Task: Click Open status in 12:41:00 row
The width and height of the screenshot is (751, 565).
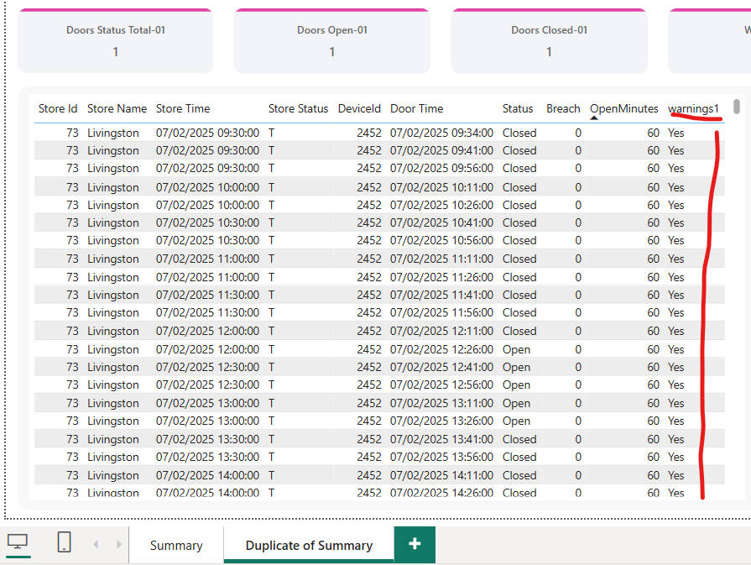Action: click(516, 367)
